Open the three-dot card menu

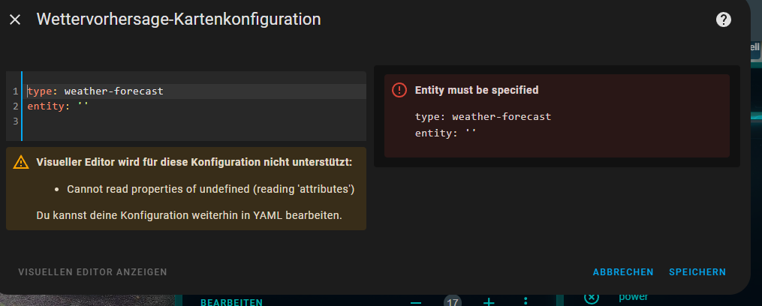(526, 301)
